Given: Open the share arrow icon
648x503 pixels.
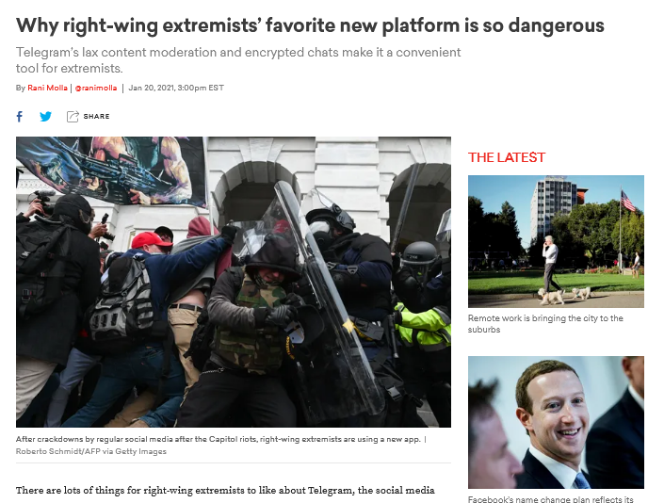Looking at the screenshot, I should click(73, 117).
